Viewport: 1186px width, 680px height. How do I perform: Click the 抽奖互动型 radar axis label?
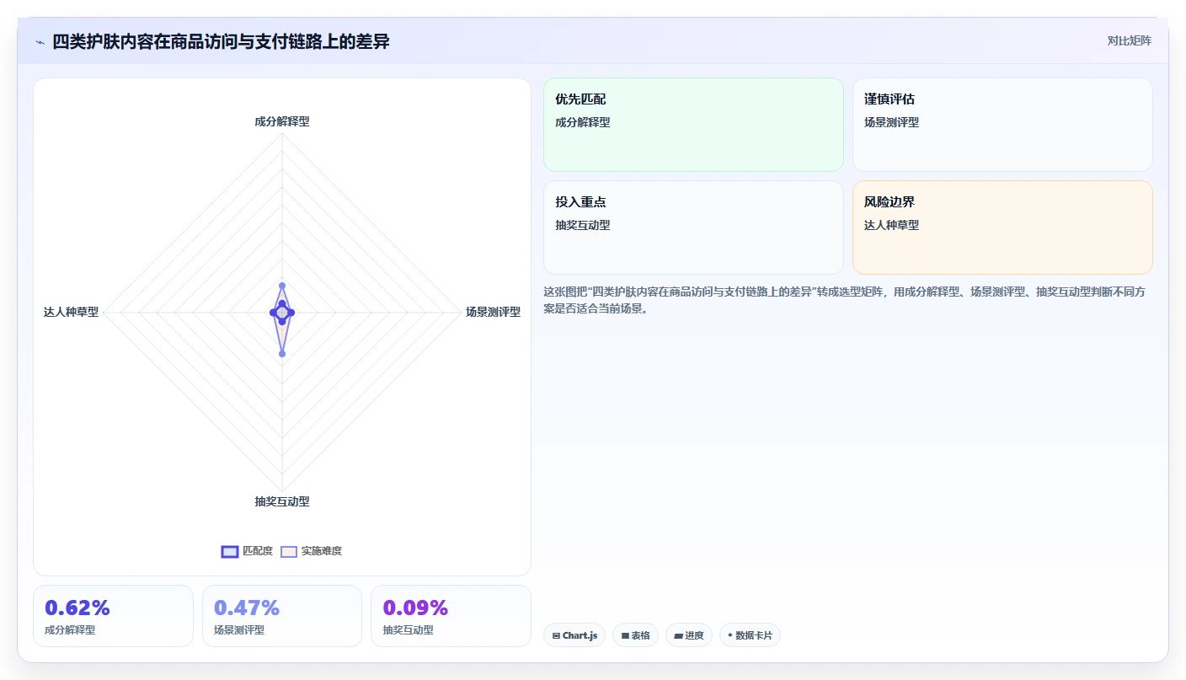tap(282, 501)
